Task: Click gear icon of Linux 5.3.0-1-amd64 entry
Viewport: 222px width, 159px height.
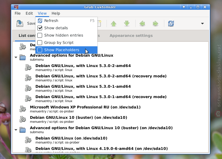Action: (x=28, y=88)
